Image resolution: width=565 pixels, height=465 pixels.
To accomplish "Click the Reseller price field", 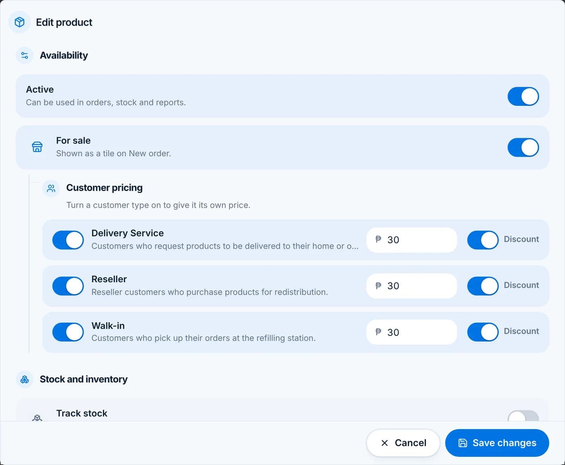I will [x=411, y=286].
